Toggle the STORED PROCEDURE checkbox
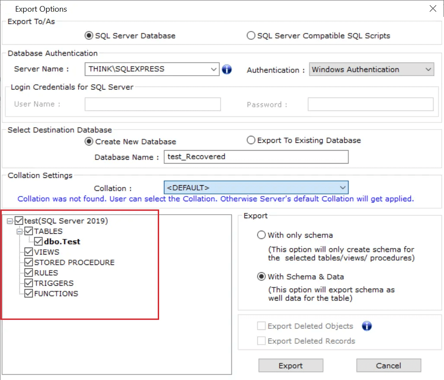This screenshot has width=444, height=380. [29, 262]
